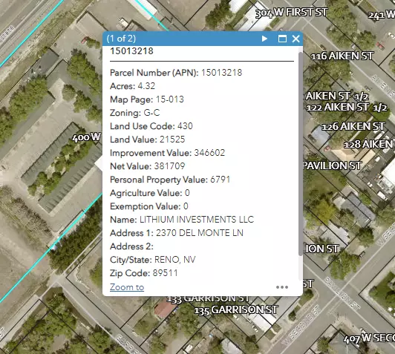This screenshot has height=354, width=395.
Task: Click the 122 AIKEN ST 1/2 label
Action: point(347,108)
